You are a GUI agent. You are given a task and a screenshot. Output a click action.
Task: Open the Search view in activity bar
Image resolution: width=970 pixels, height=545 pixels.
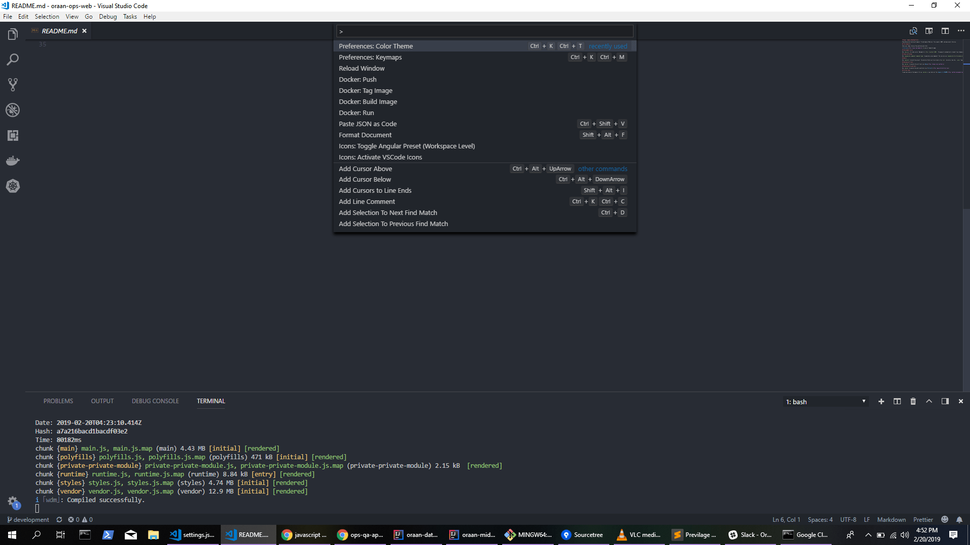pos(13,60)
